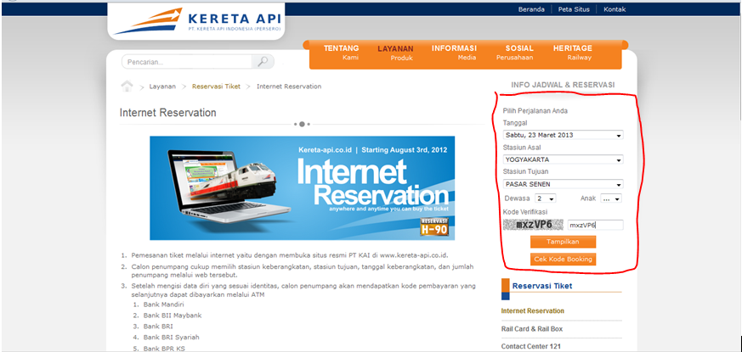
Task: Open the Layanan Produk menu
Action: point(395,53)
